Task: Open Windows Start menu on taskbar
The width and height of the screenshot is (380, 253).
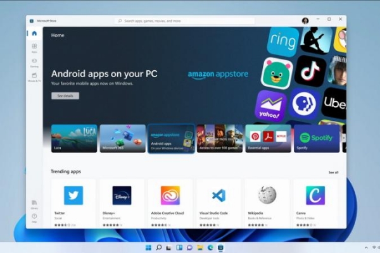Action: [148, 247]
